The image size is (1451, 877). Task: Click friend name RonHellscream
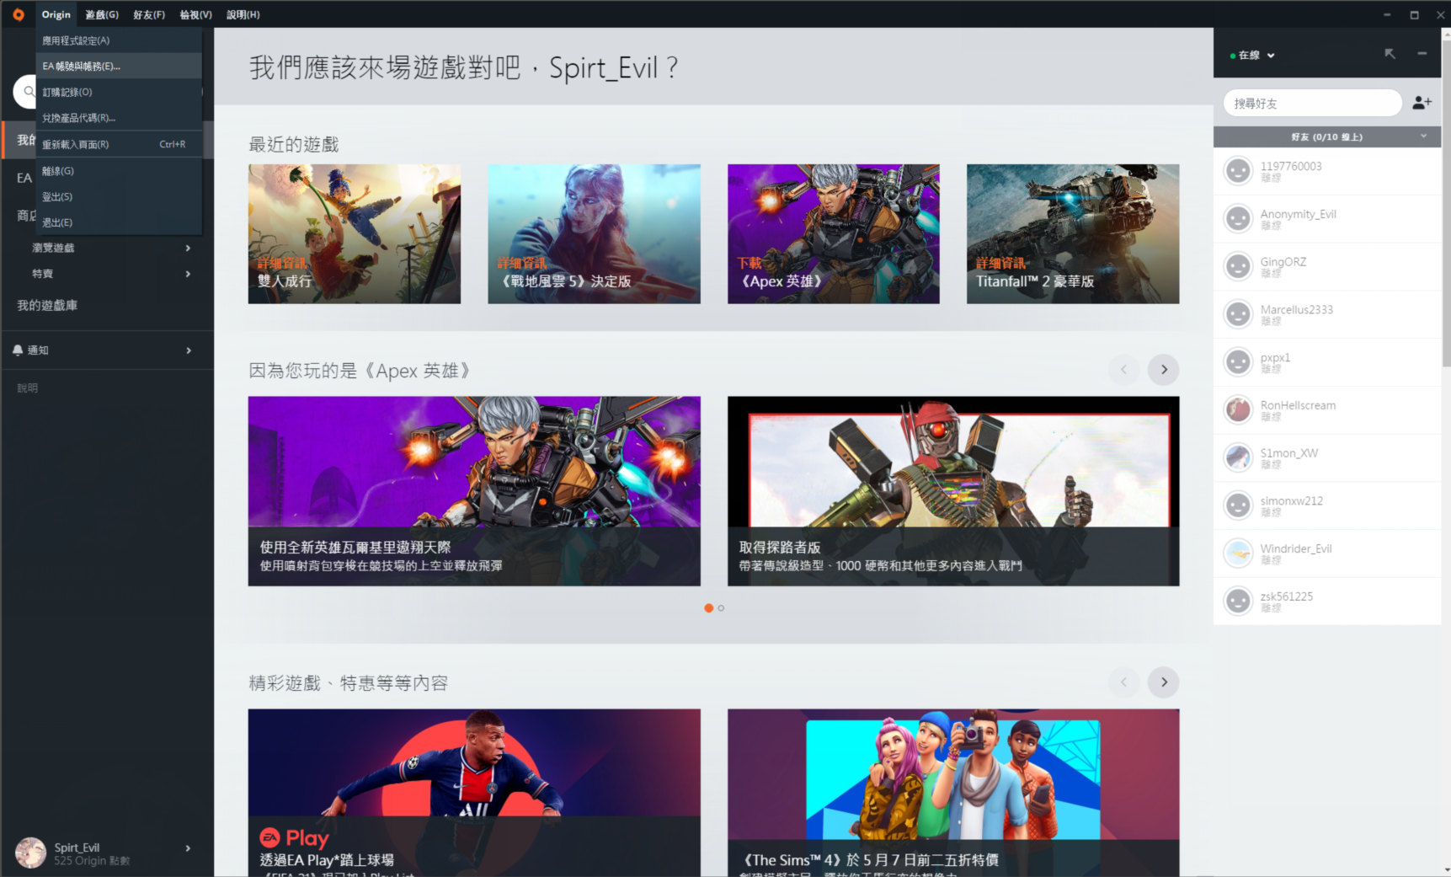pos(1298,405)
